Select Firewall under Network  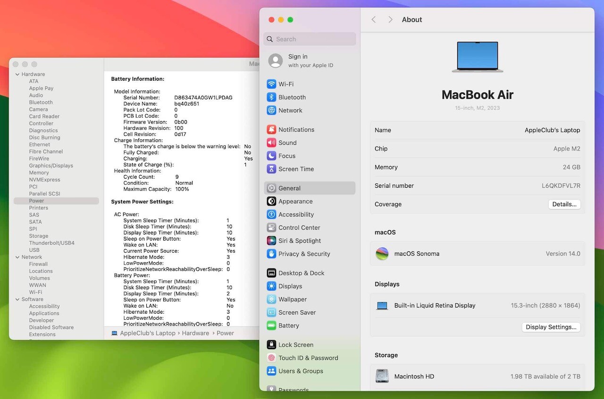(x=38, y=264)
